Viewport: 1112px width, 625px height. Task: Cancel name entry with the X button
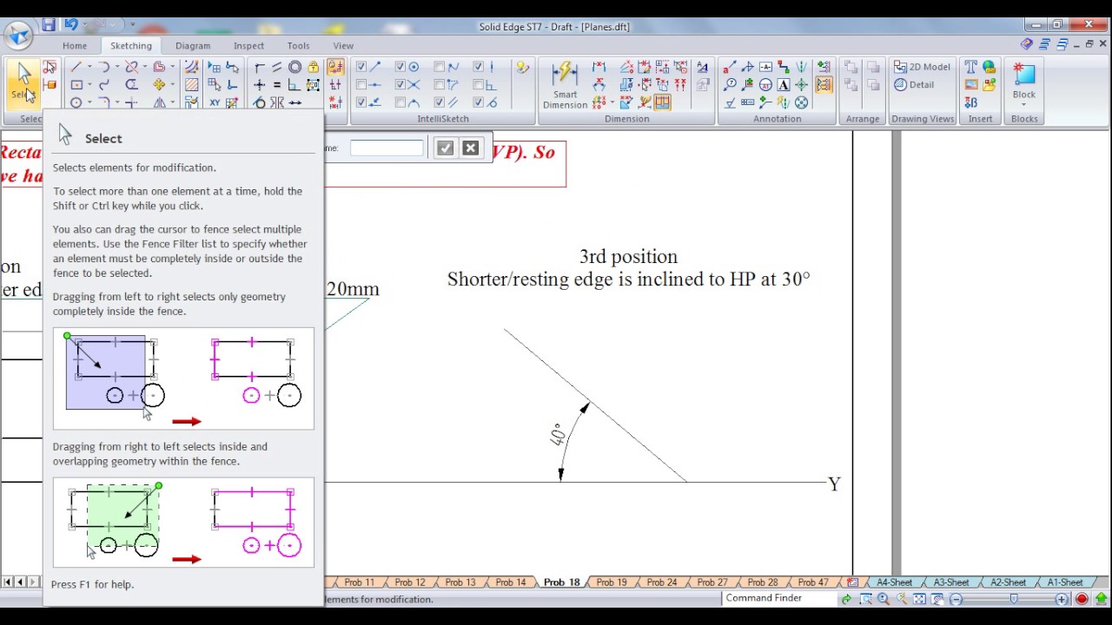470,148
